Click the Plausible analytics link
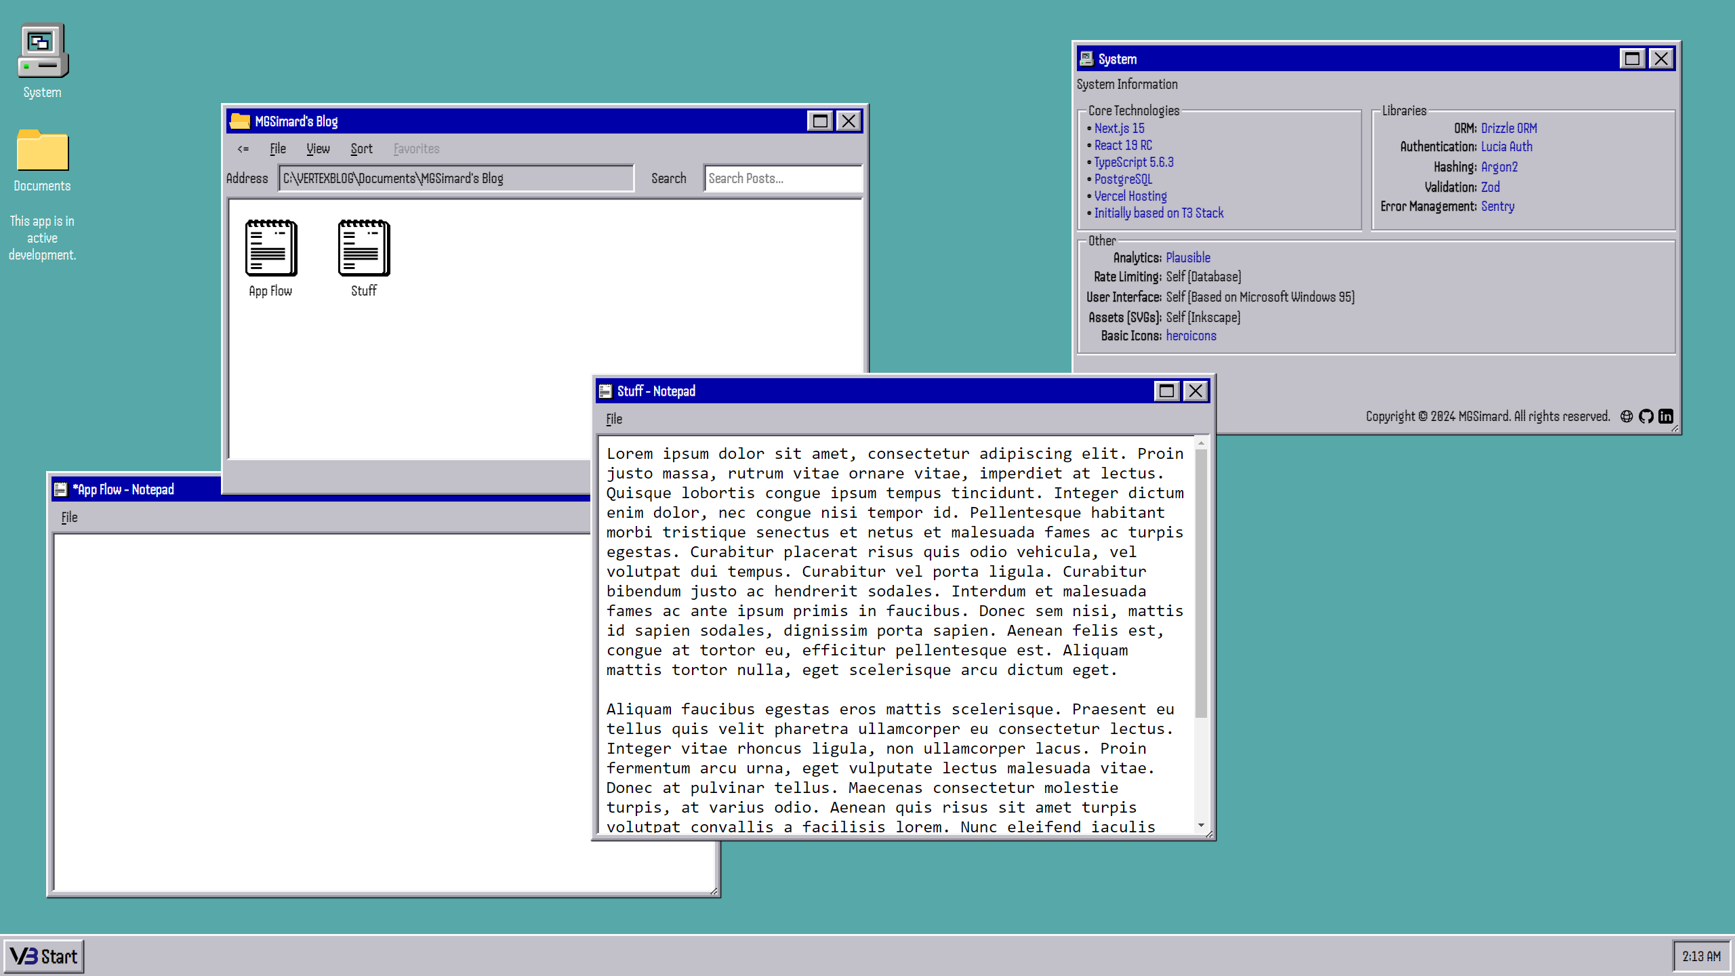This screenshot has width=1735, height=976. click(1187, 258)
